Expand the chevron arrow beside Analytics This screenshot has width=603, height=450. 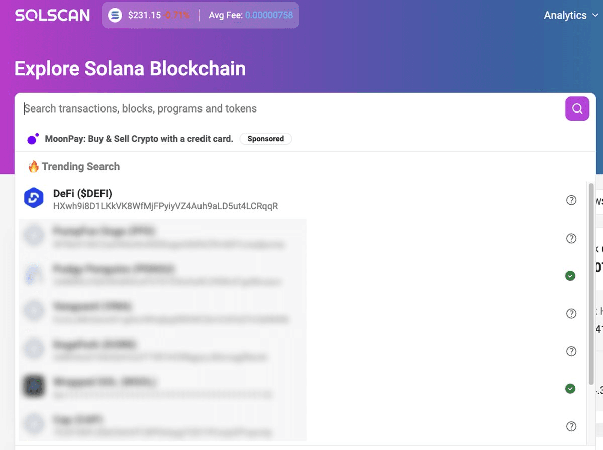point(596,15)
